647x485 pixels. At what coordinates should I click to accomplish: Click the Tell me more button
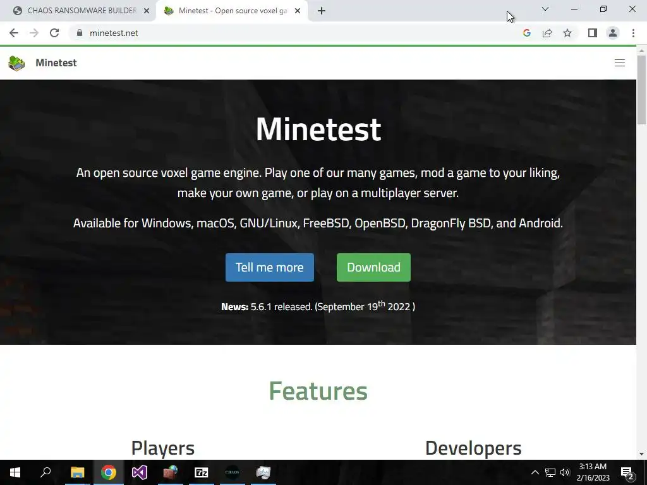pos(269,267)
